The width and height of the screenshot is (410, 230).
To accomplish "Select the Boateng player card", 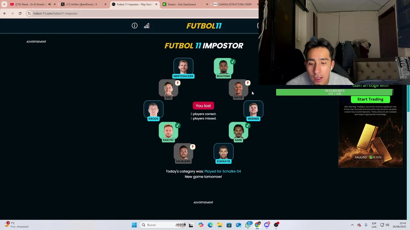I will (x=223, y=68).
